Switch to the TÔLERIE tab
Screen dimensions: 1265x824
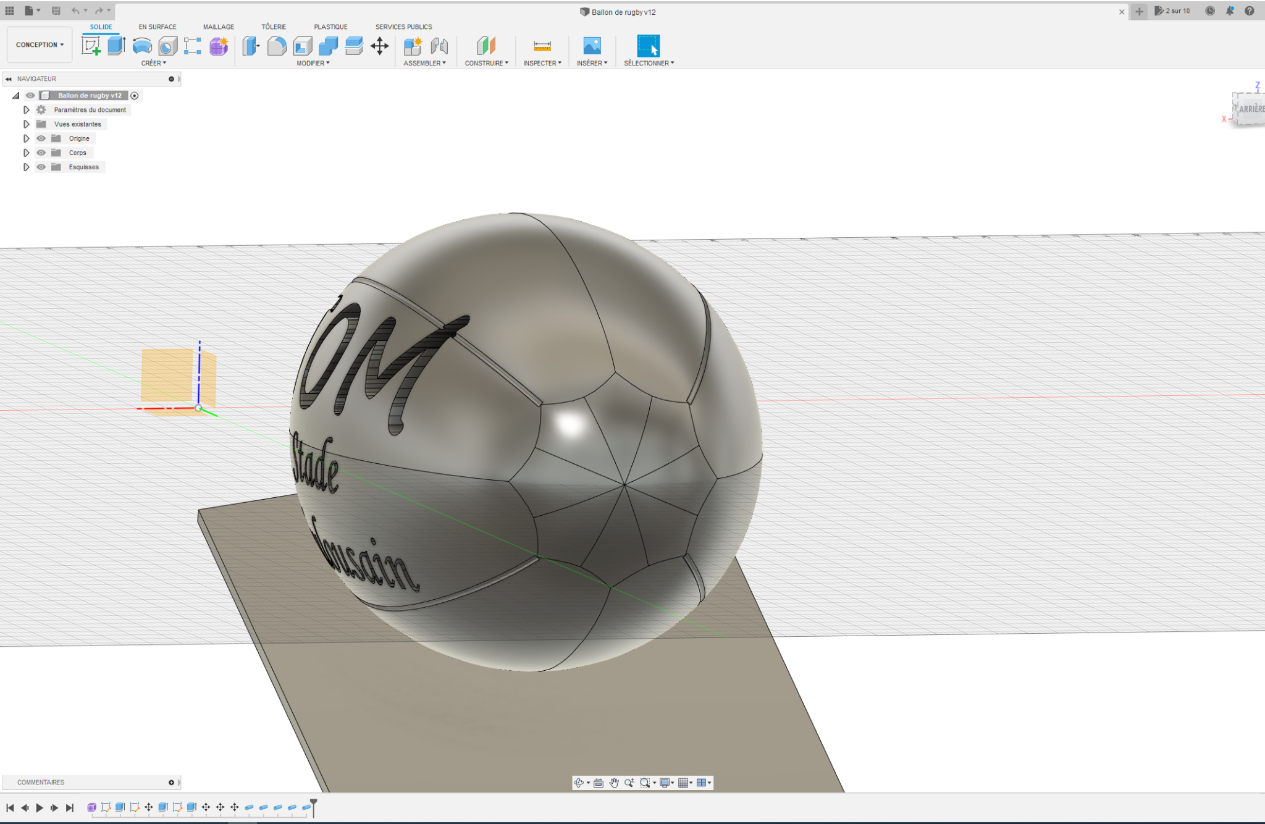274,27
